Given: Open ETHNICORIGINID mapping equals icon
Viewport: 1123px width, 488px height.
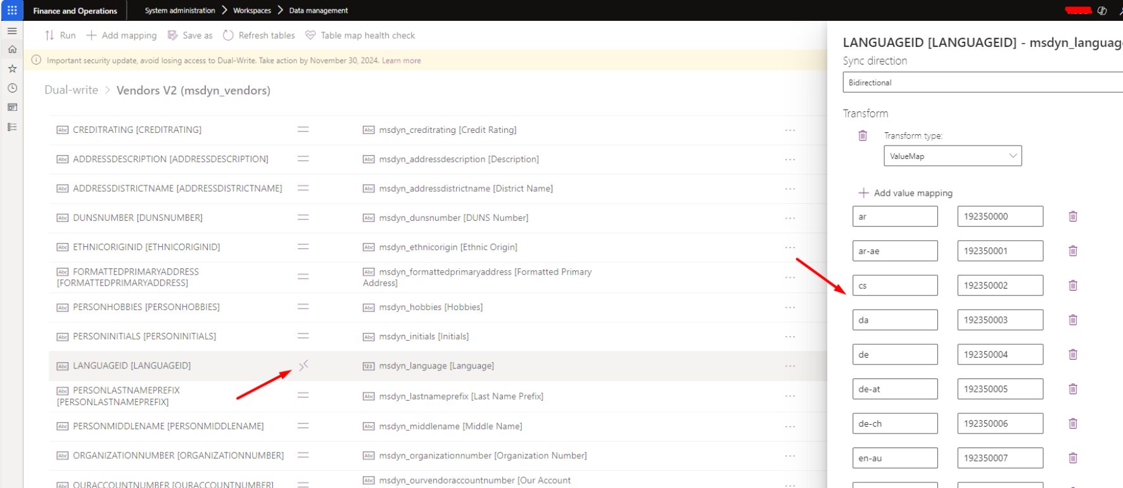Looking at the screenshot, I should 303,247.
